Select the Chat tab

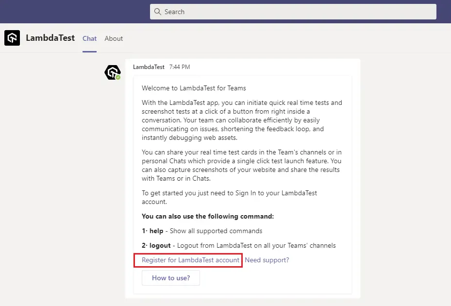pos(89,38)
